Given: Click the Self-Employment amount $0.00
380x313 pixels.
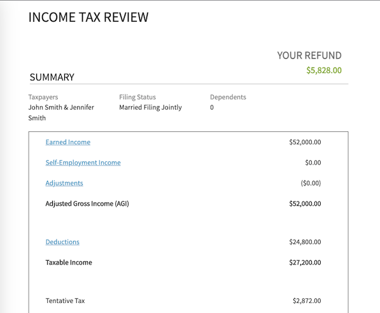Looking at the screenshot, I should coord(313,163).
